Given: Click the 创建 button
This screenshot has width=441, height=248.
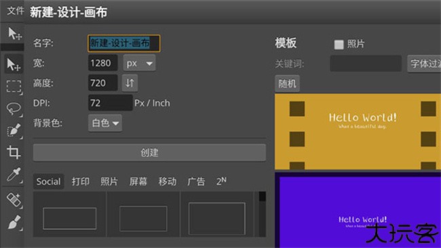Looking at the screenshot, I should (149, 152).
